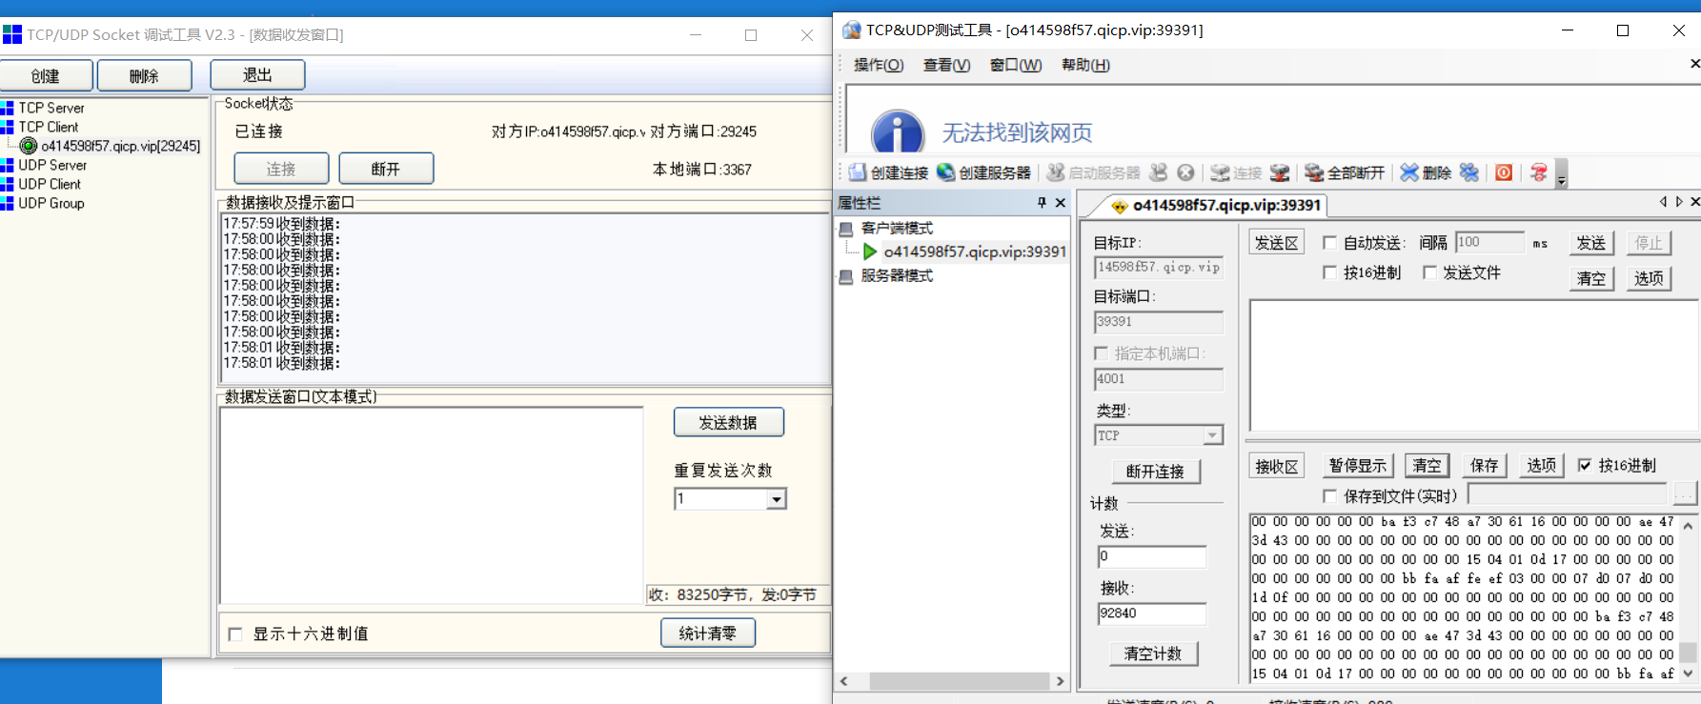Click 清空 button in receive area

[x=1427, y=465]
